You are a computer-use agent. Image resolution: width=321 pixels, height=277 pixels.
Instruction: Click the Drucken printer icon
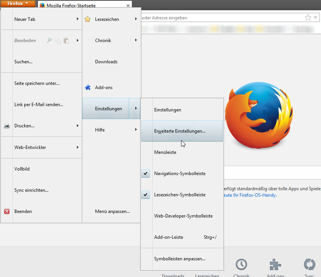(7, 126)
